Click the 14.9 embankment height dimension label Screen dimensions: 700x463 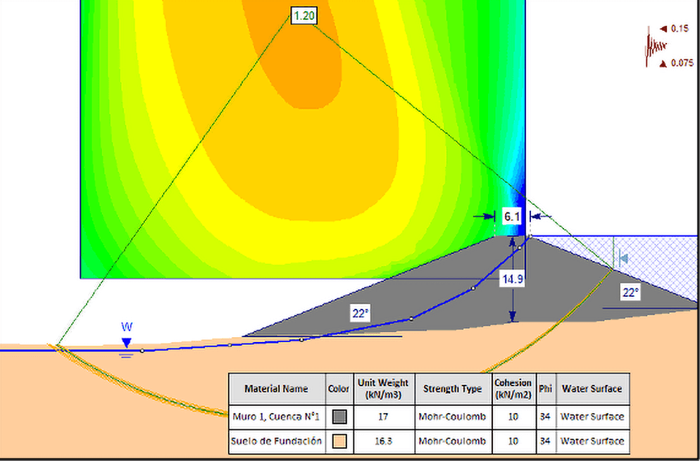(512, 279)
